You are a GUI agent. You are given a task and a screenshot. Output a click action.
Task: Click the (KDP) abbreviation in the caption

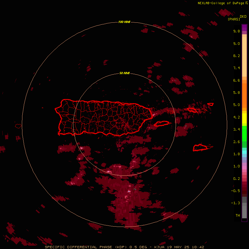pyautogui.click(x=121, y=247)
